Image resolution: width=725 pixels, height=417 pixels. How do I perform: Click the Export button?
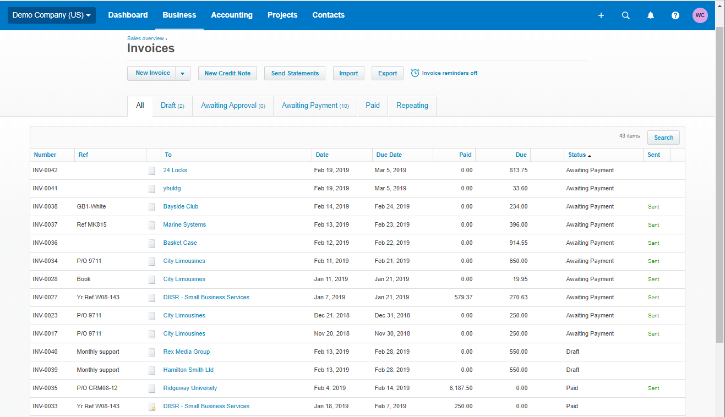pos(388,73)
